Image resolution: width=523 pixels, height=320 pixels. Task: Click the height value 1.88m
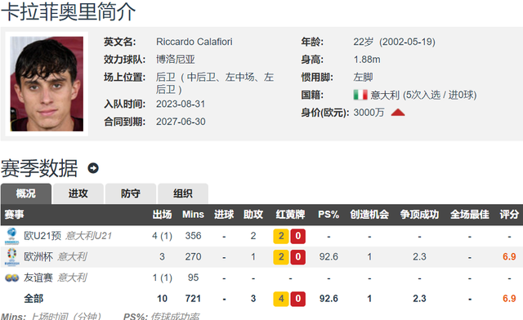[367, 60]
